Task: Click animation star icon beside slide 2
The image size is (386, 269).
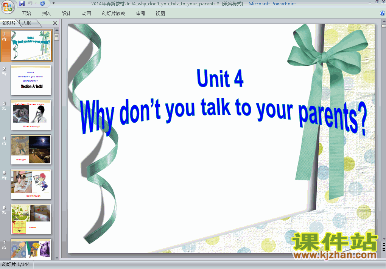Action: 4,74
